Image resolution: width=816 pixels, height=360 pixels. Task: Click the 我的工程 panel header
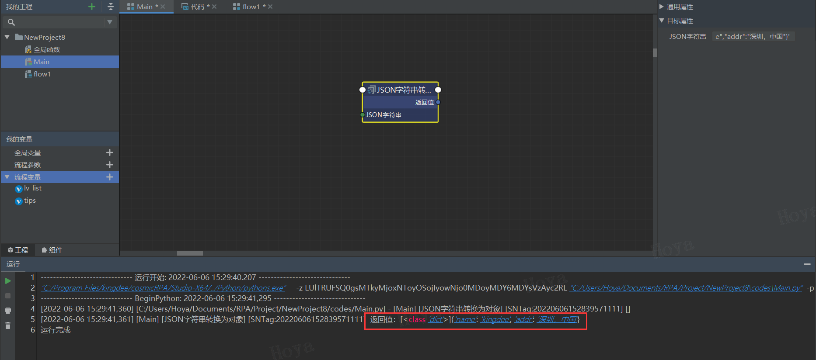[x=19, y=7]
